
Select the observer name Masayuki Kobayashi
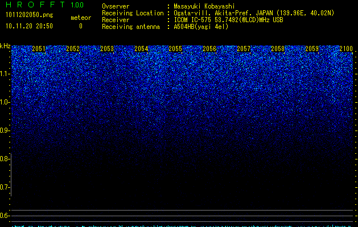click(x=204, y=6)
